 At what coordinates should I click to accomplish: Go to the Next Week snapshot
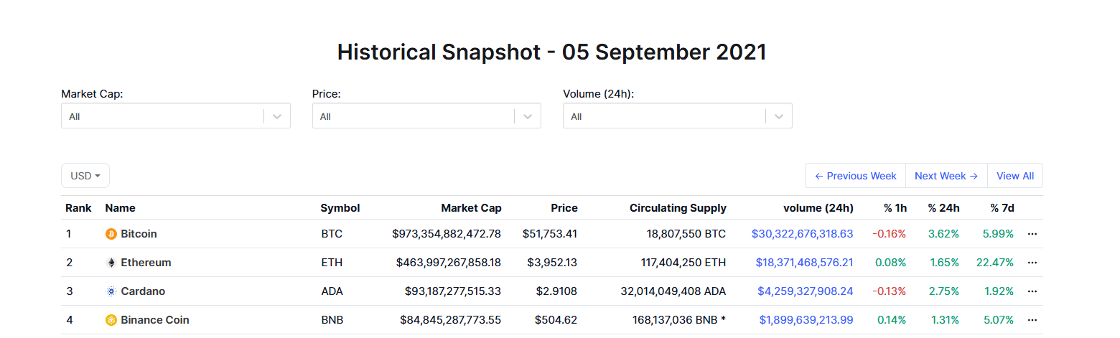pyautogui.click(x=946, y=176)
